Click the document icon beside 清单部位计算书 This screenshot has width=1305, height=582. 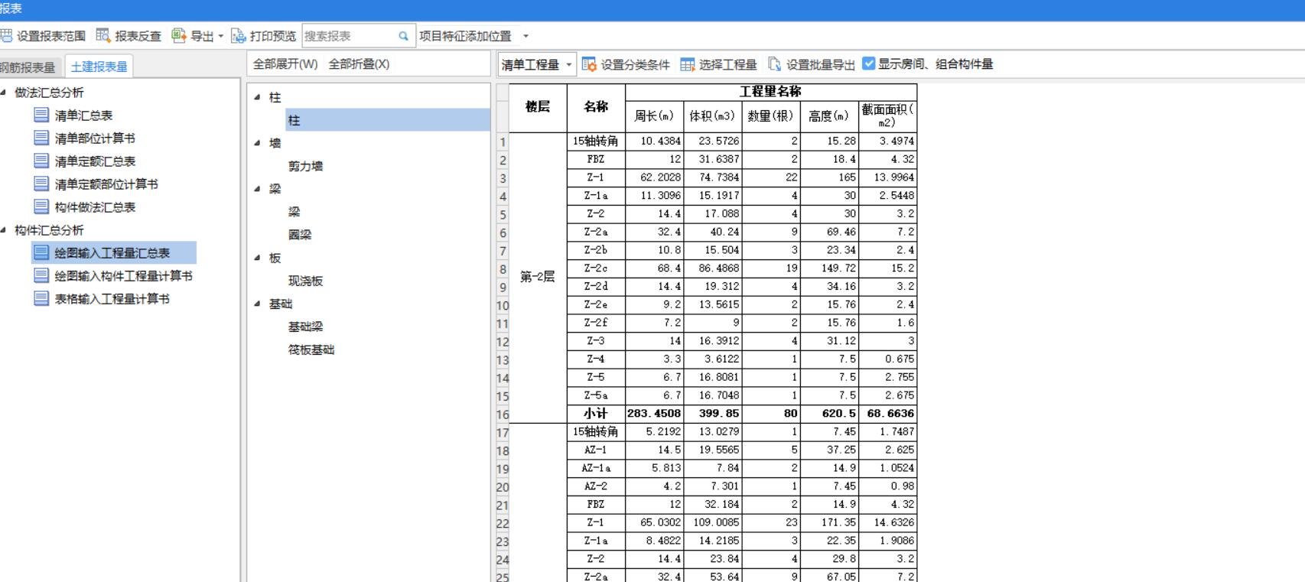pyautogui.click(x=41, y=138)
